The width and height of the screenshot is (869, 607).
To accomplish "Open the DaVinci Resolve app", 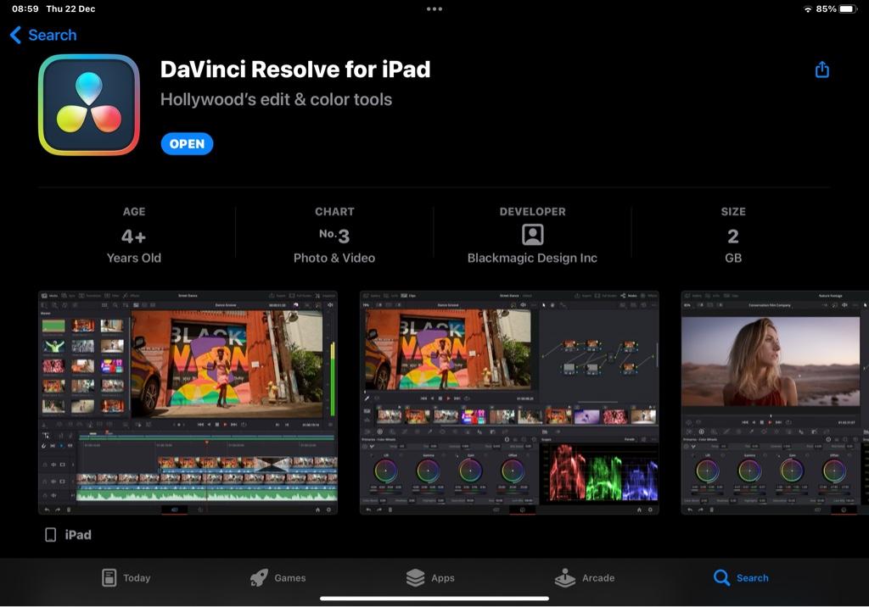I will tap(187, 144).
